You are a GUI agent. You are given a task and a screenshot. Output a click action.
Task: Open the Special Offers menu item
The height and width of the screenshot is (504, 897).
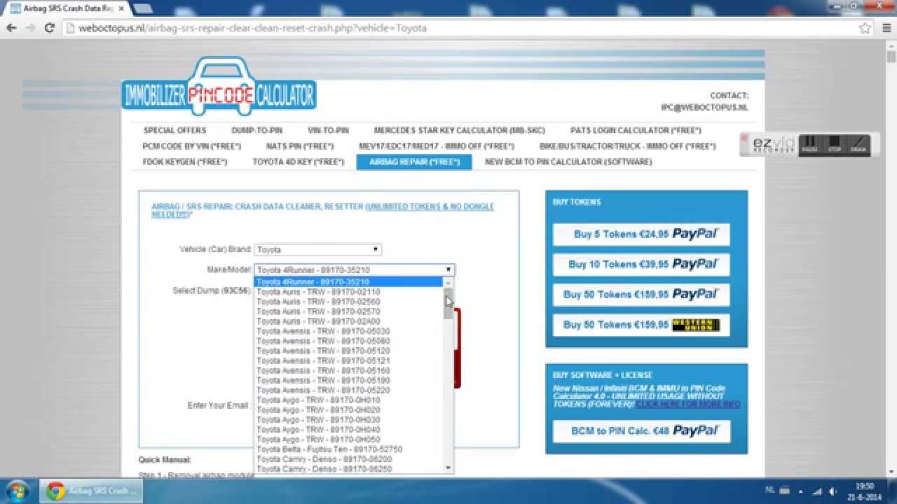[174, 130]
